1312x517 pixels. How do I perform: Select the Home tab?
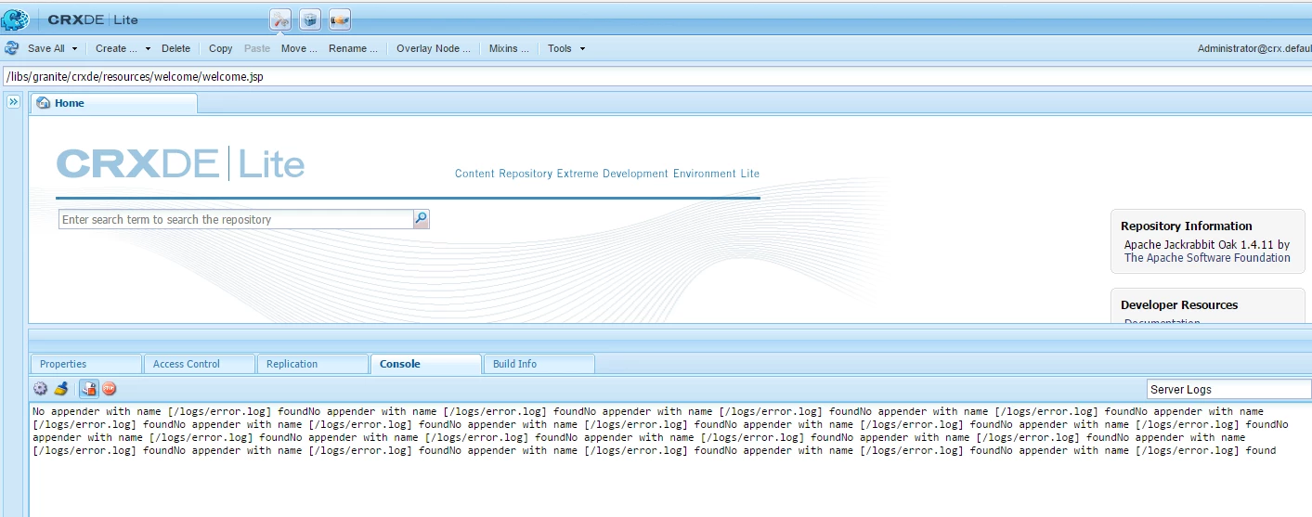(x=114, y=103)
